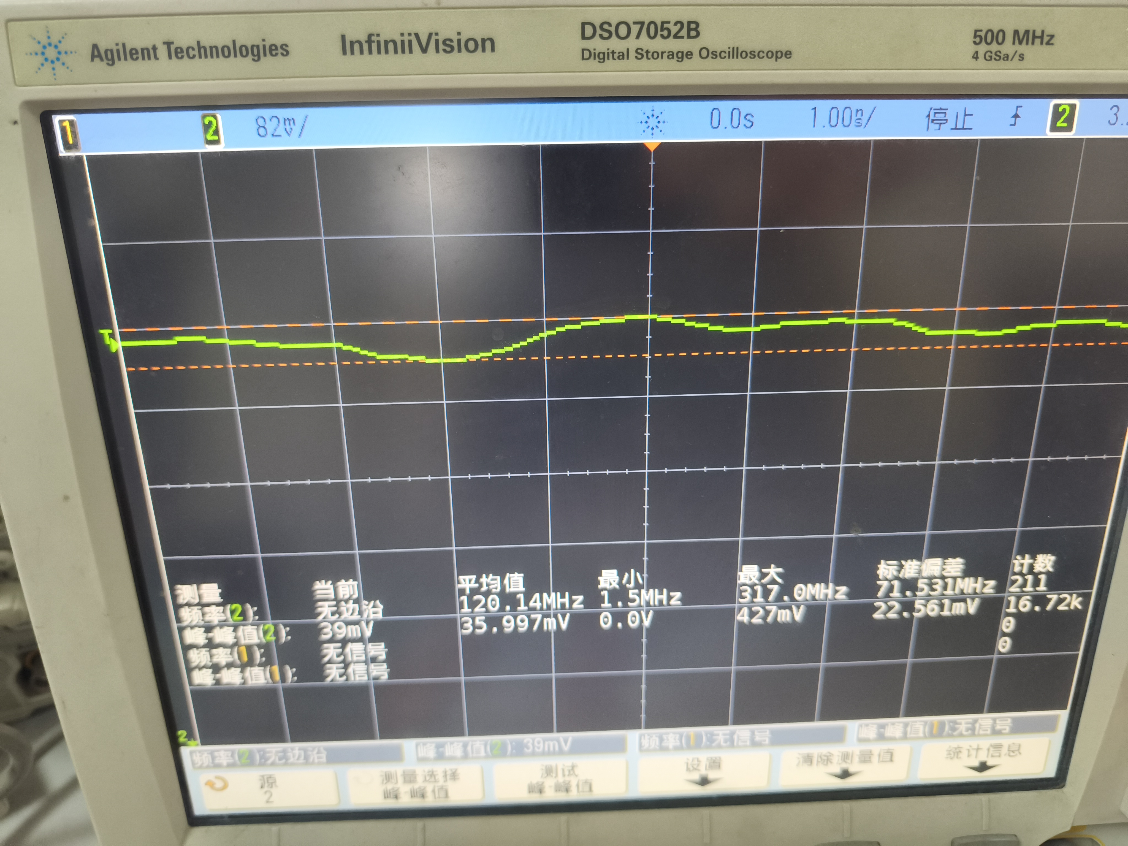Viewport: 1128px width, 846px height.
Task: Click the Agilent Technologies logo on bezel
Action: pyautogui.click(x=52, y=53)
